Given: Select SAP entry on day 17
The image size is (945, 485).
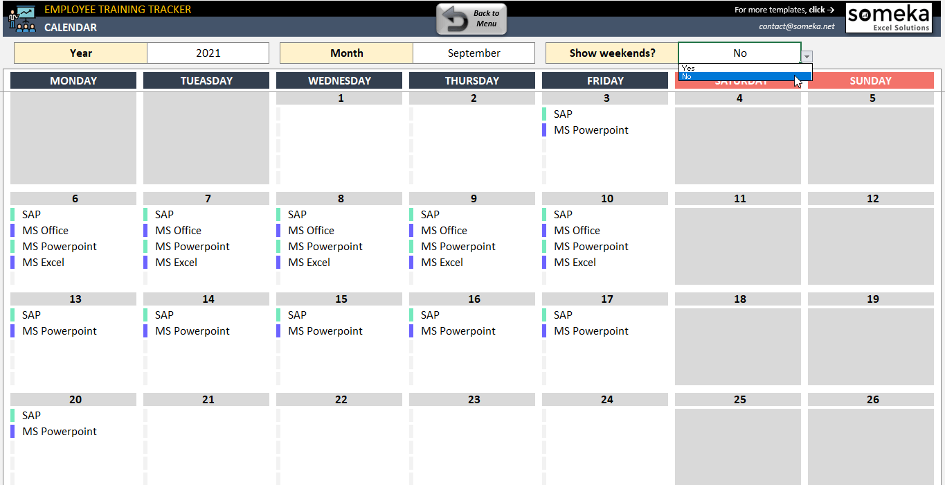Looking at the screenshot, I should (563, 315).
